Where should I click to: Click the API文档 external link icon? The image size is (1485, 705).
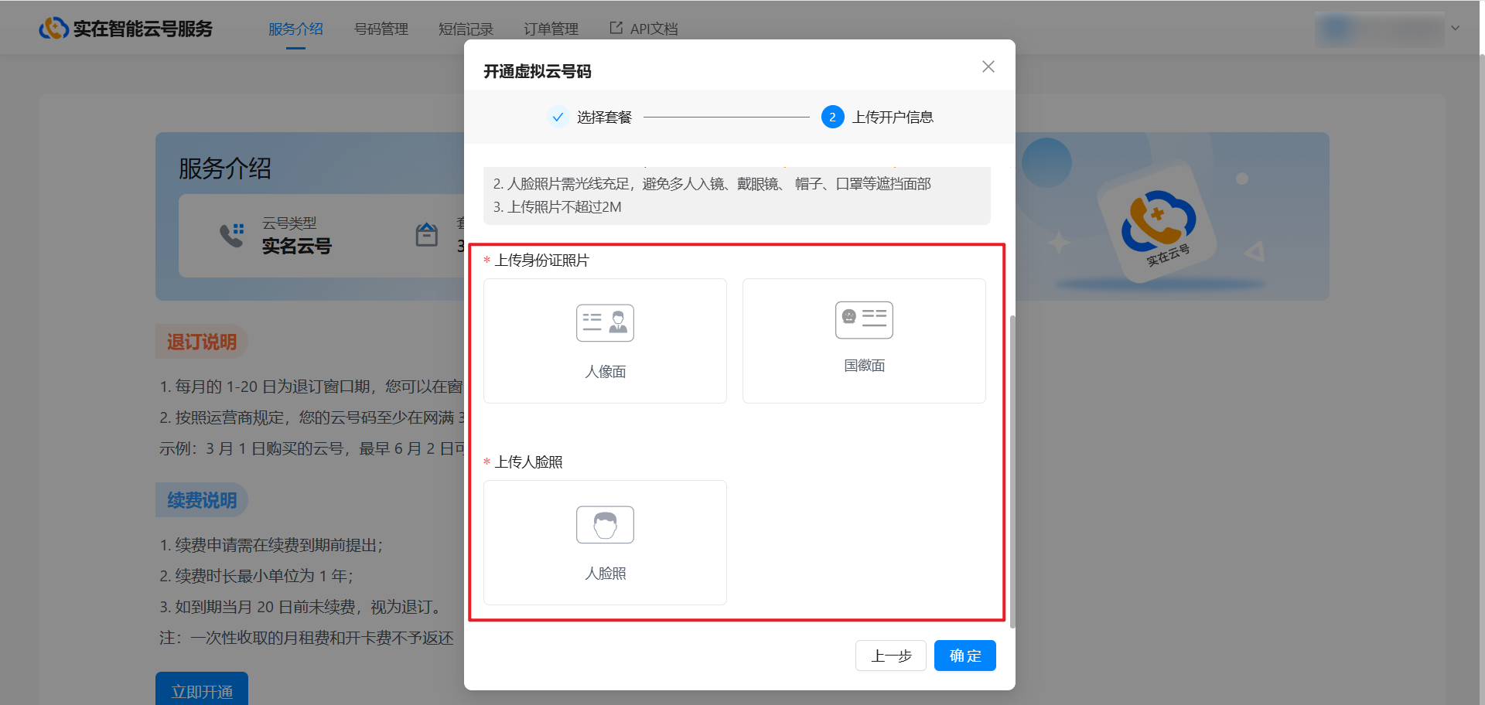tap(616, 29)
